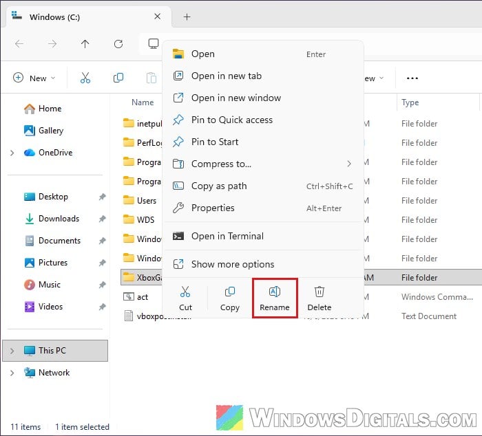The image size is (482, 436).
Task: Click Show more options
Action: pos(263,264)
